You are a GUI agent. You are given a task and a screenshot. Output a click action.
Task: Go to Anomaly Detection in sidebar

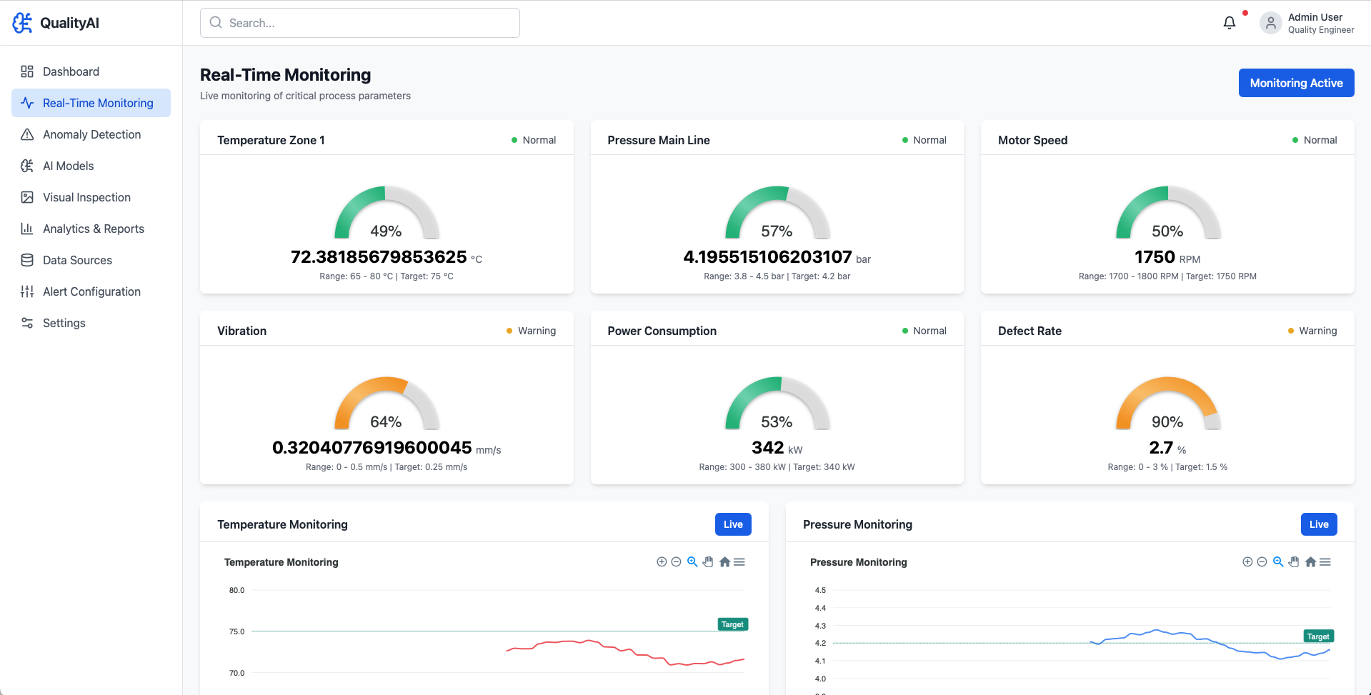click(91, 134)
